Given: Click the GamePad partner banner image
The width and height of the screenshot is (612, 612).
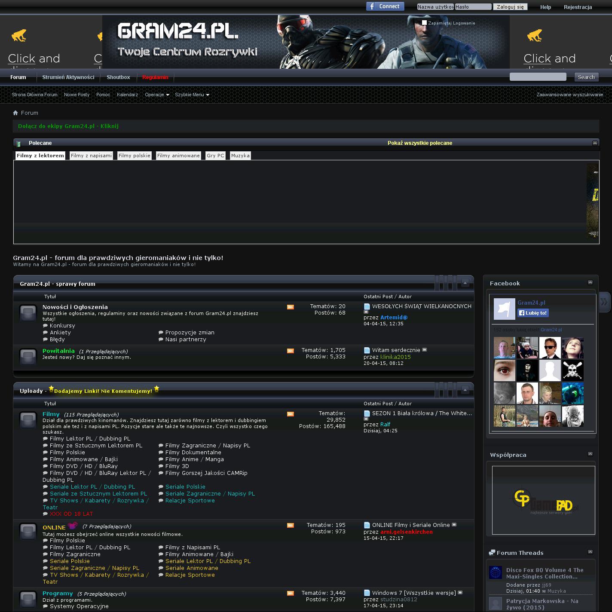Looking at the screenshot, I should pyautogui.click(x=543, y=500).
